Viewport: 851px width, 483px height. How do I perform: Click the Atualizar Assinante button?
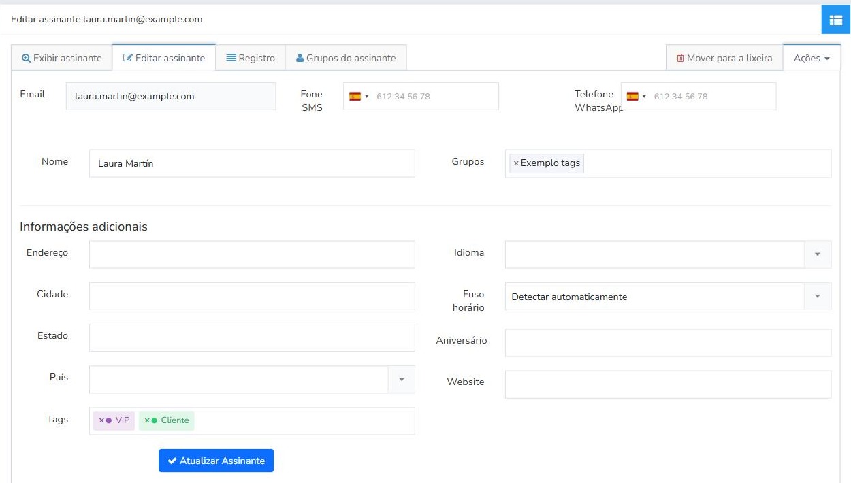click(x=216, y=461)
